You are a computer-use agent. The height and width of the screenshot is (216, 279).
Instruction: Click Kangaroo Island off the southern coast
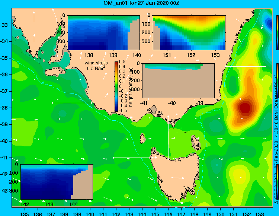(55, 72)
